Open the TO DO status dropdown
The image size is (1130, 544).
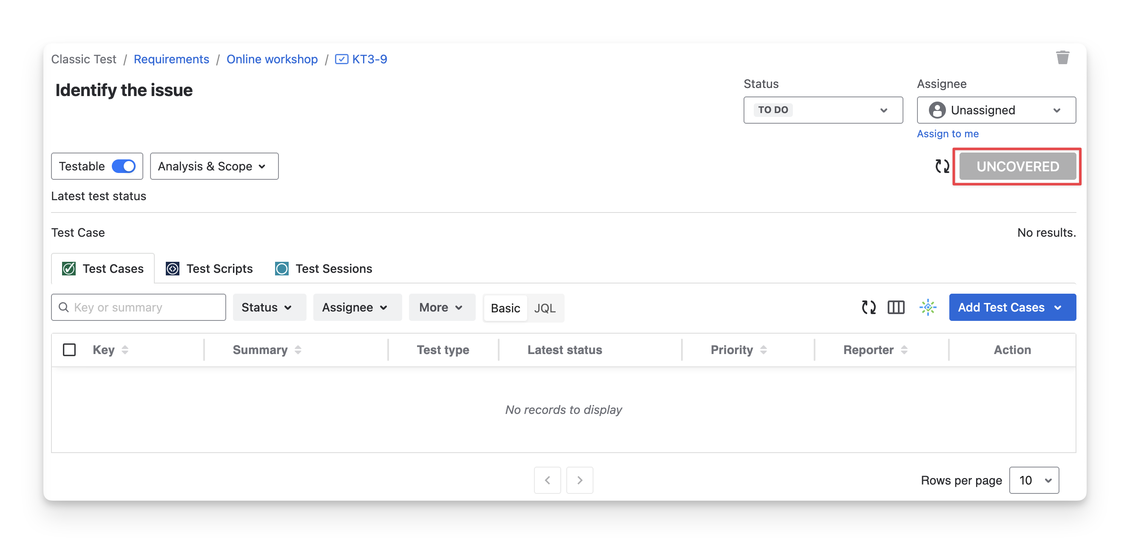click(823, 110)
